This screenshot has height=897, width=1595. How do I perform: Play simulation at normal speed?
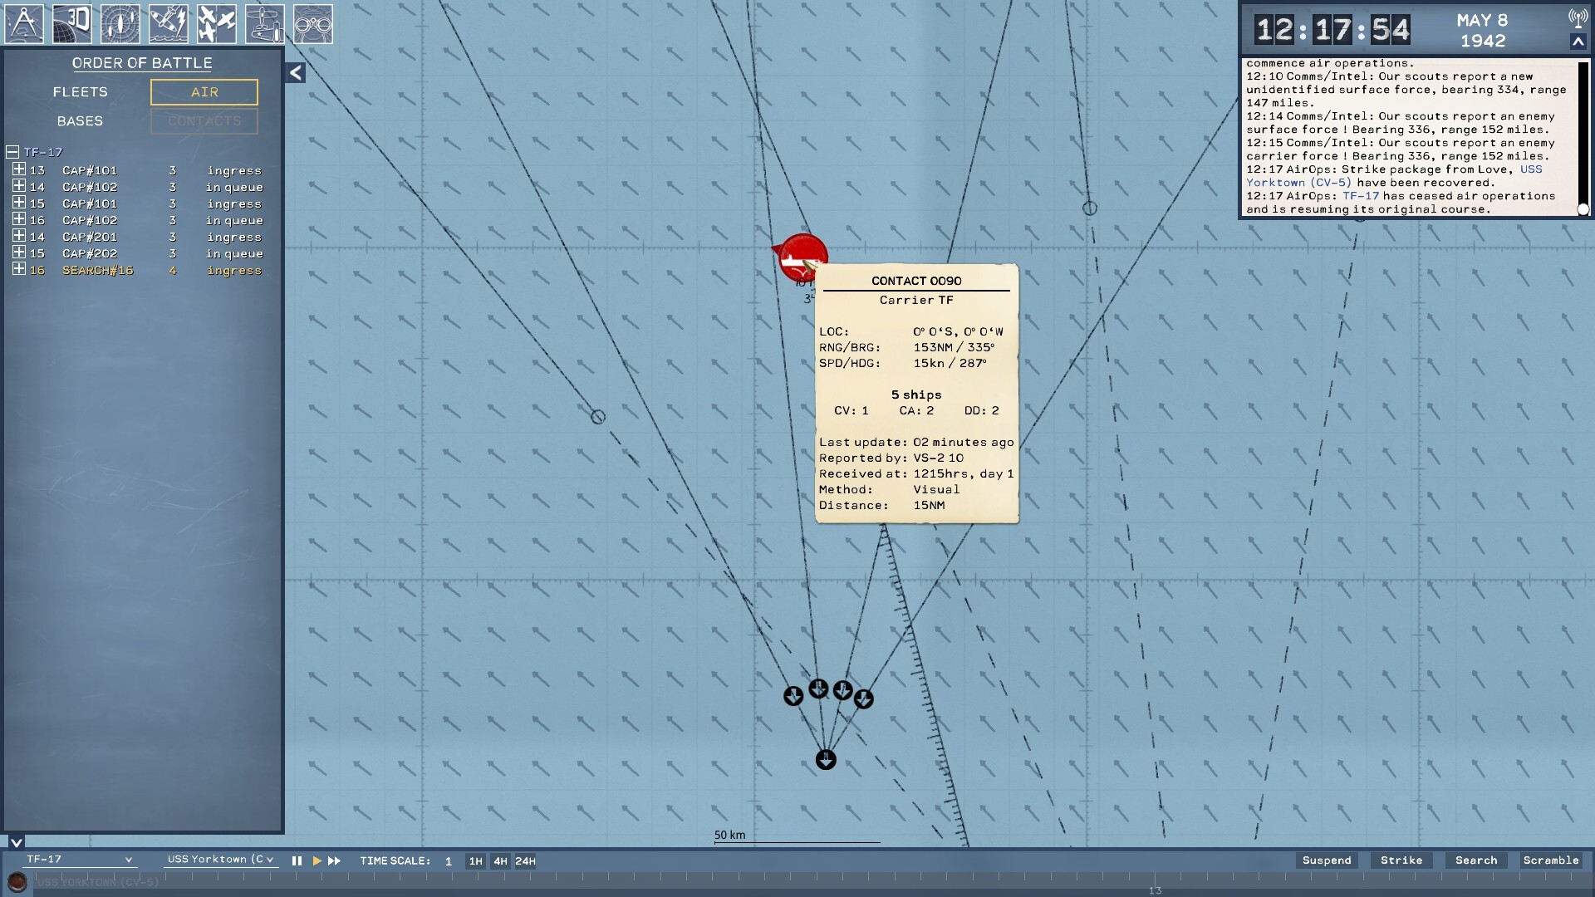pyautogui.click(x=317, y=861)
